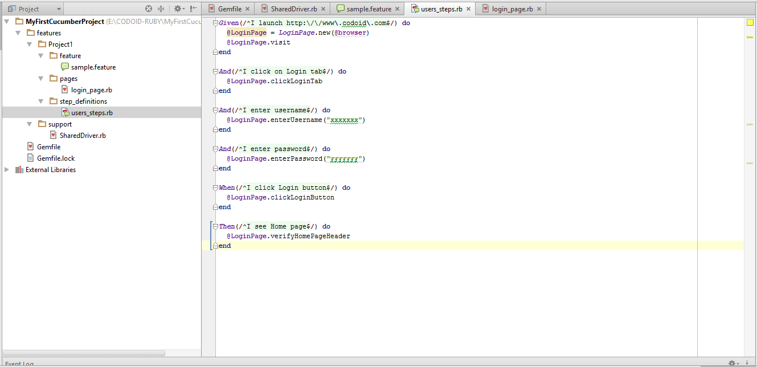
Task: Collapse the Given step code fold marker
Action: 215,23
